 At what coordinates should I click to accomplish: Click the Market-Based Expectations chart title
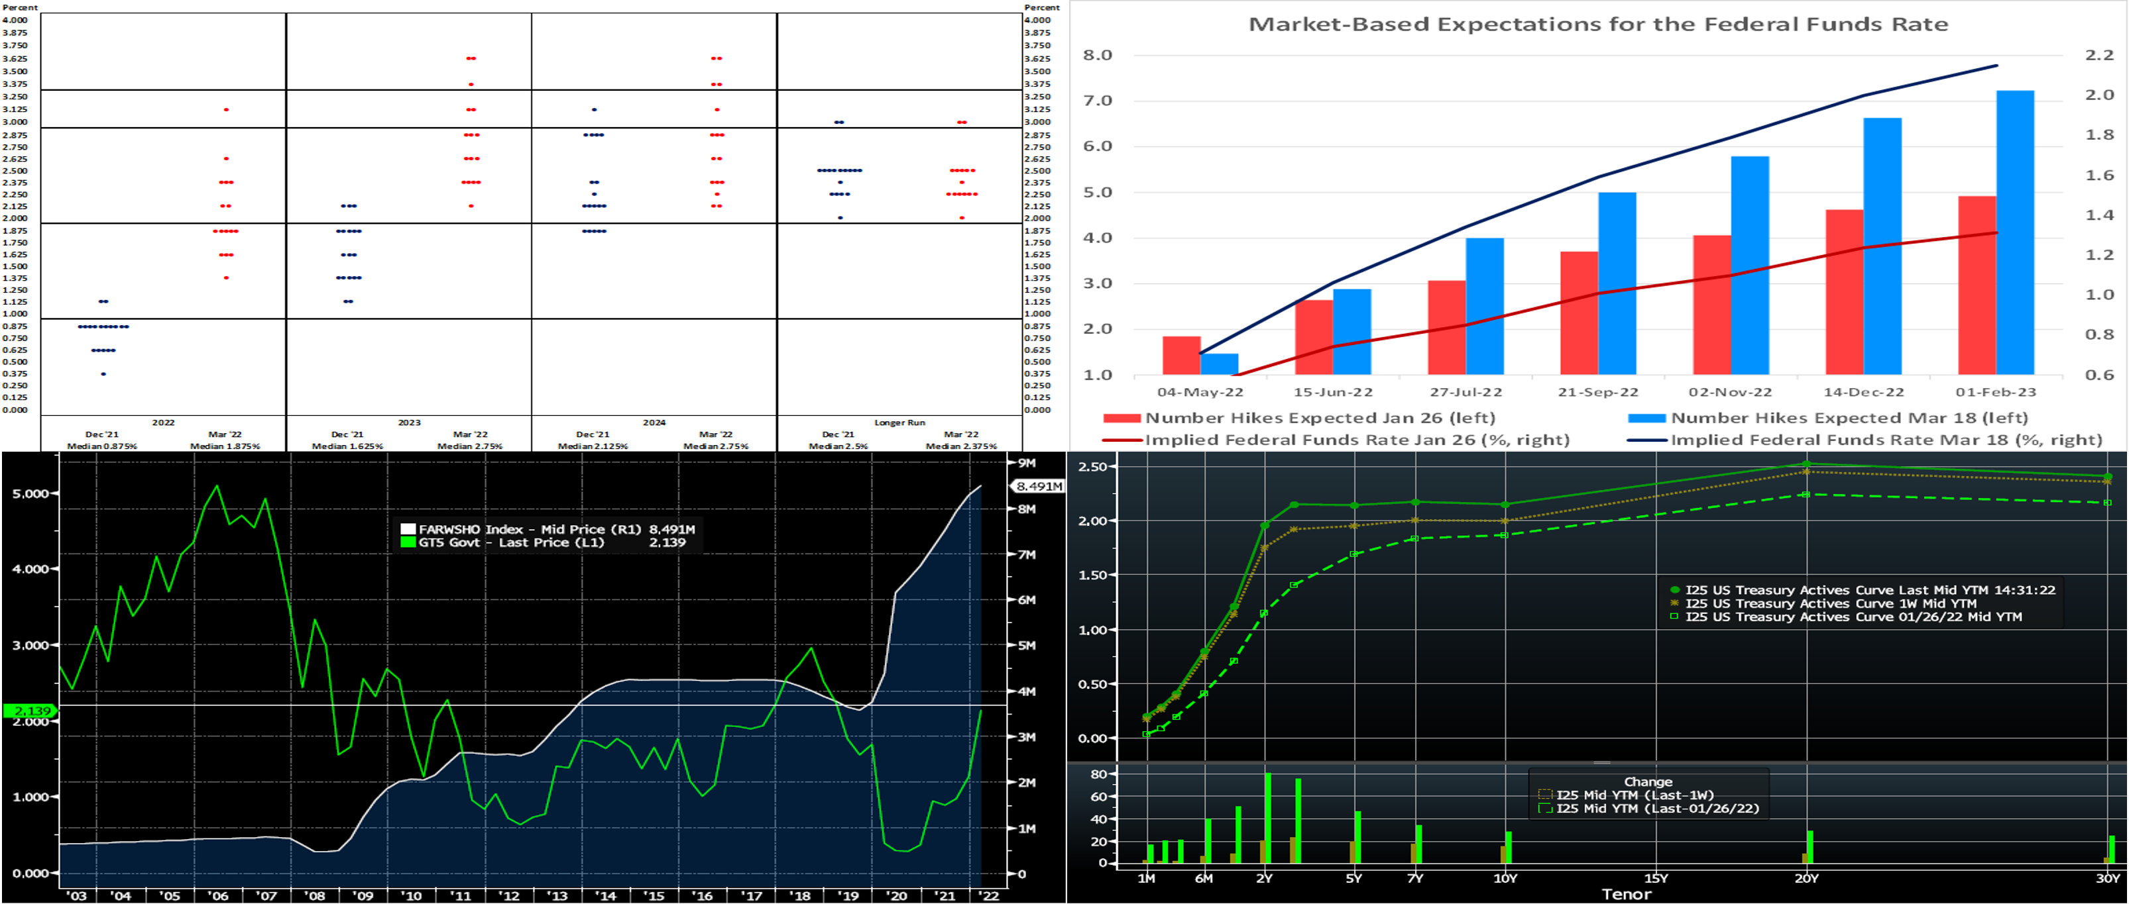coord(1597,25)
